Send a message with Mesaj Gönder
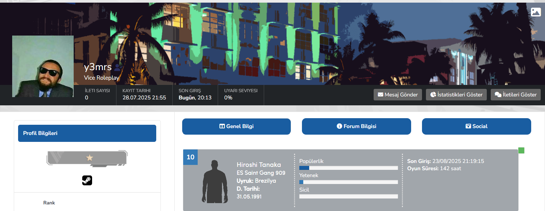545x211 pixels. point(398,94)
